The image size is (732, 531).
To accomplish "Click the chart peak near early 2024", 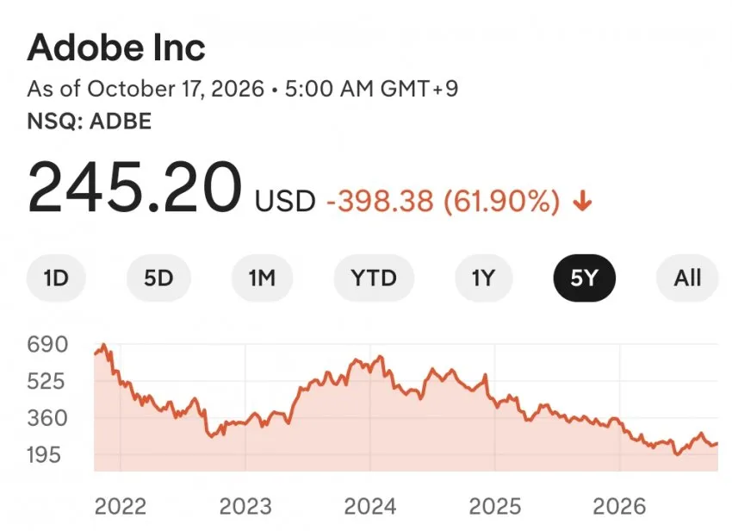I will (381, 357).
